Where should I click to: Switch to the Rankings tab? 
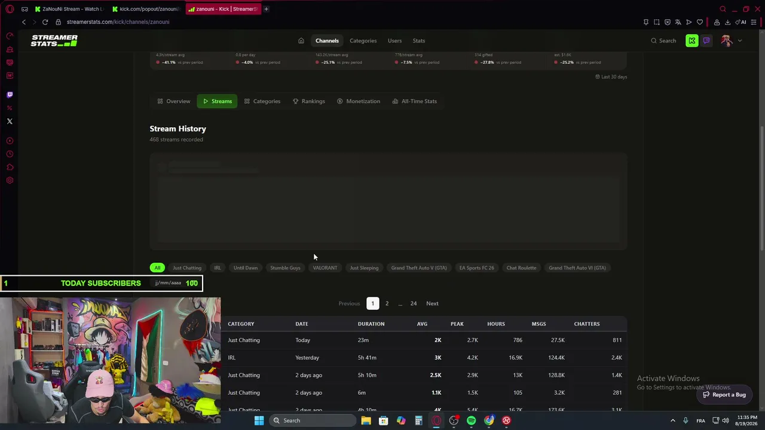point(308,102)
